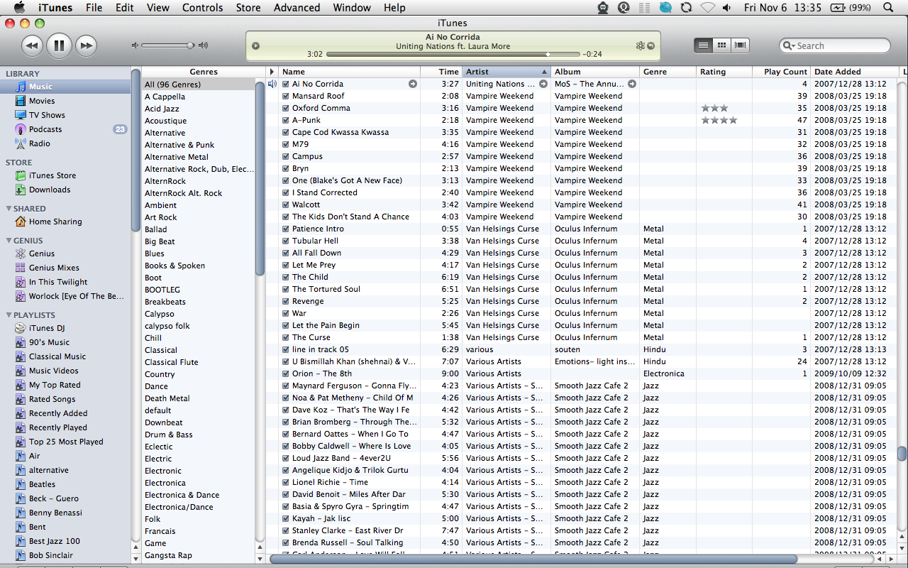Open the iTunes Store
The image size is (908, 568).
[52, 175]
